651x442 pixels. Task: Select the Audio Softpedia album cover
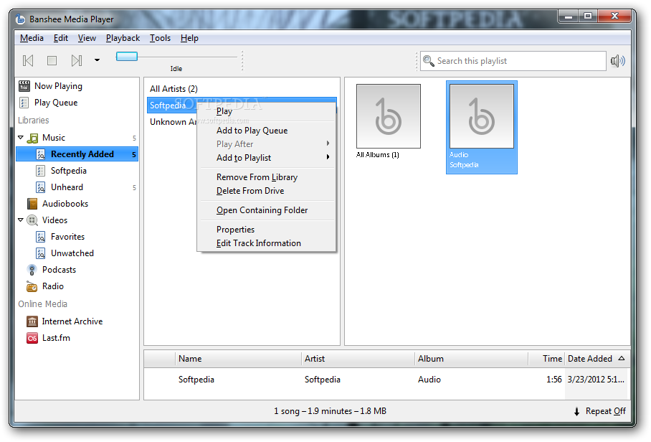[482, 127]
